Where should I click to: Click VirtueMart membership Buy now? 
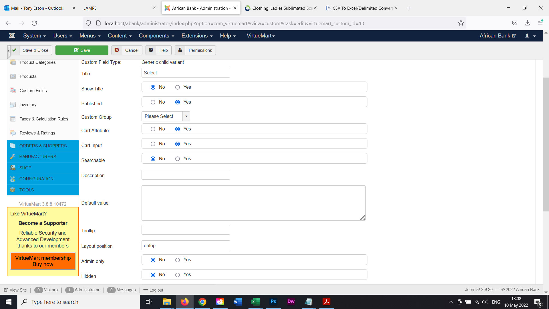[43, 261]
